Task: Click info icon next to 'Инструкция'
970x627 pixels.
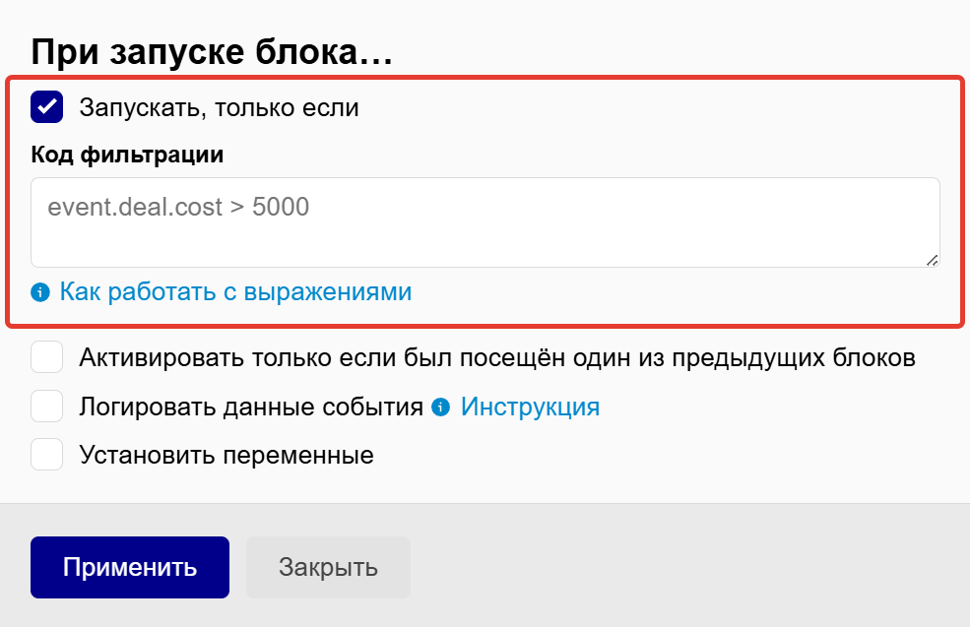Action: 440,407
